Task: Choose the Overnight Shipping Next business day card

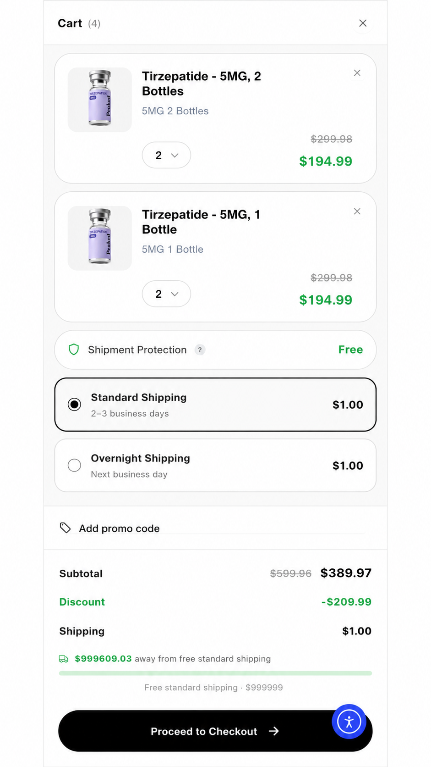Action: click(215, 466)
